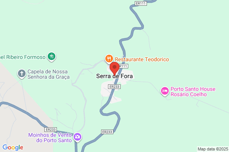This screenshot has width=229, height=152.
Task: Open Porto Santo House Rosário Coelho label
Action: pos(193,92)
